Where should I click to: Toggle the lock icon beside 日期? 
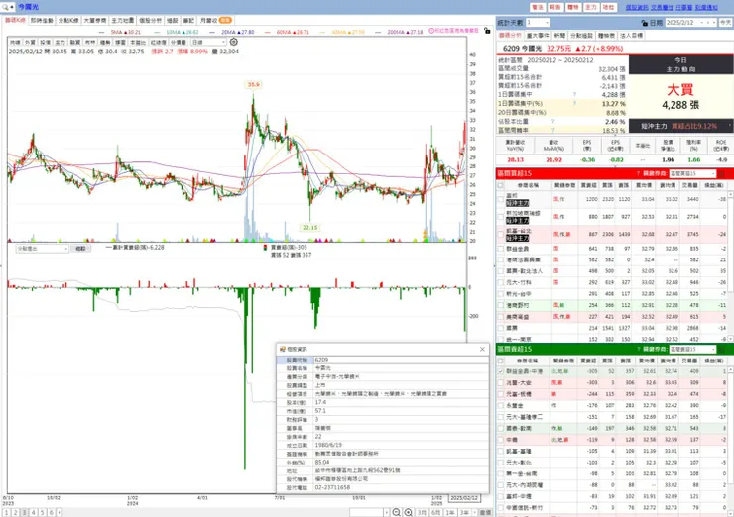(x=644, y=23)
